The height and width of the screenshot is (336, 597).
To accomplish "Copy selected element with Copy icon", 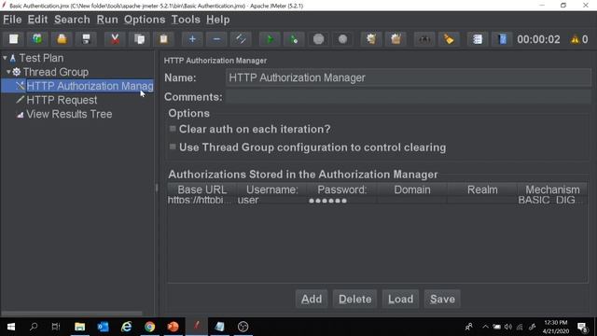I will [139, 39].
